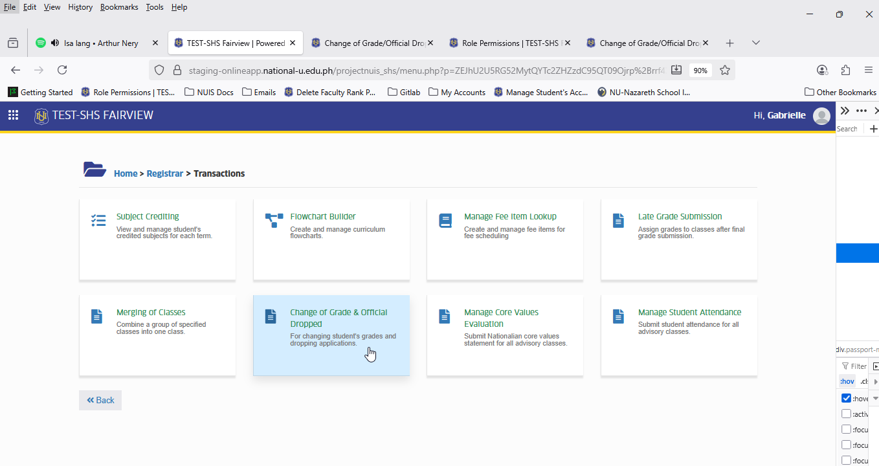Viewport: 879px width, 466px height.
Task: Click the Back button
Action: (100, 400)
